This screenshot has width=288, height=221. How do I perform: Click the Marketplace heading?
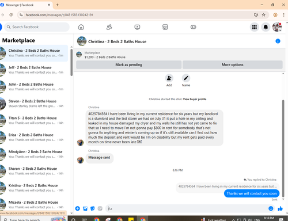(x=18, y=40)
